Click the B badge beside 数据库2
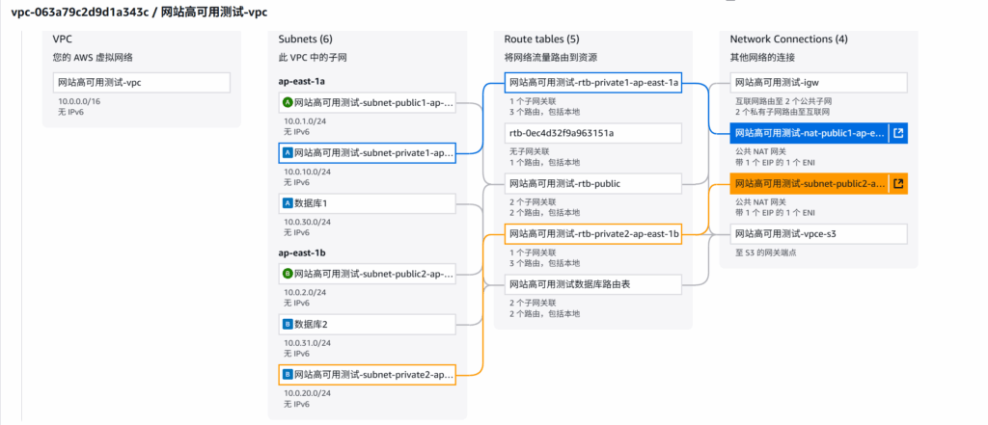988x425 pixels. click(287, 324)
